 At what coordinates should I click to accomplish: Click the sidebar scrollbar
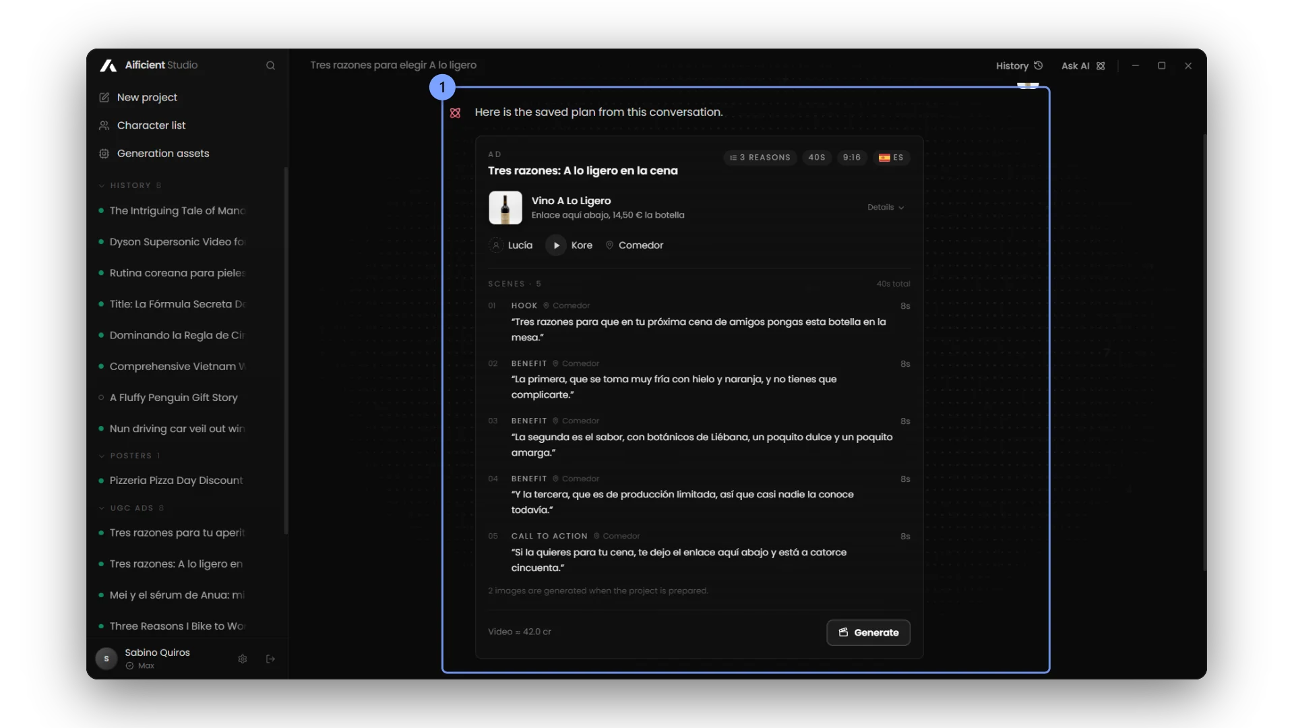(x=286, y=351)
